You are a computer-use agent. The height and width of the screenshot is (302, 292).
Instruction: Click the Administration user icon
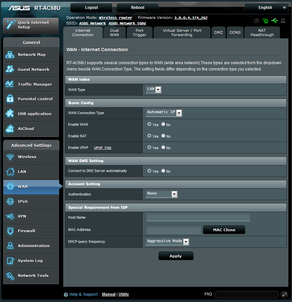(x=10, y=245)
